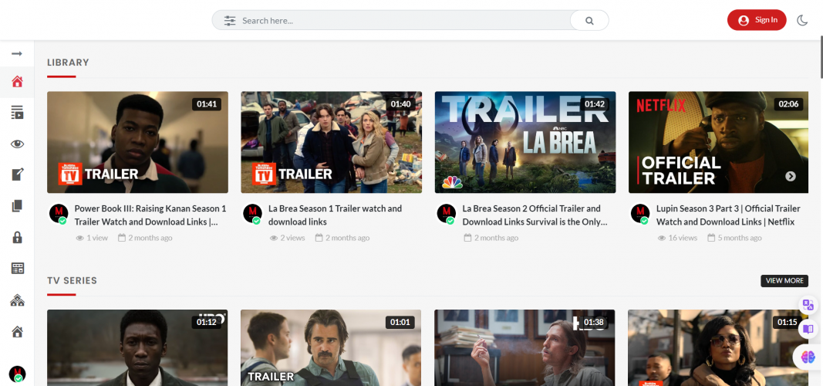Click the translate floating icon
823x386 pixels.
click(x=808, y=305)
